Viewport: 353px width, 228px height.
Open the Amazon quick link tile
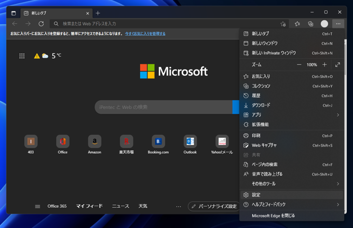point(94,144)
